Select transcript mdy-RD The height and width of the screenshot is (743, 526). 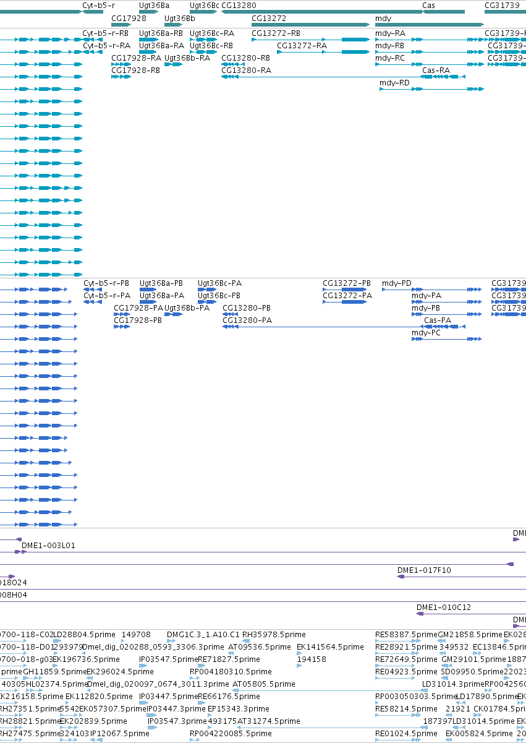[394, 83]
